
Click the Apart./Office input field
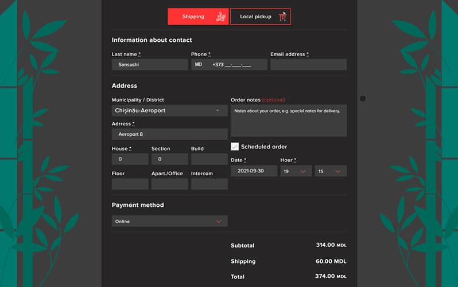pyautogui.click(x=170, y=184)
